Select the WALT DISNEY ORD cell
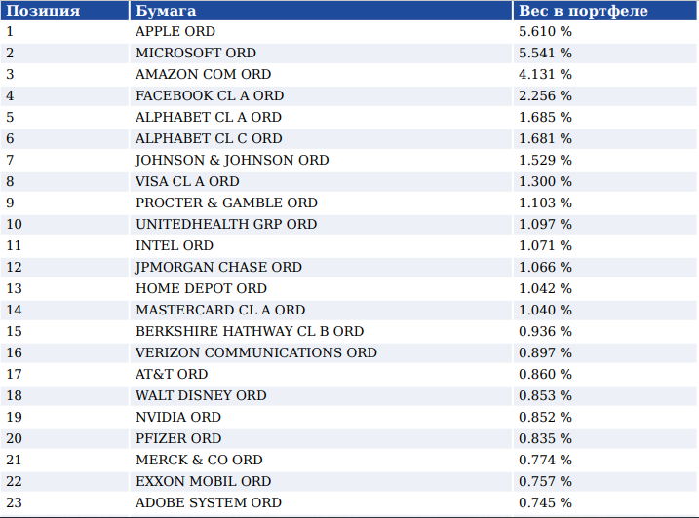Screen dimensions: 699x518 tap(321, 395)
